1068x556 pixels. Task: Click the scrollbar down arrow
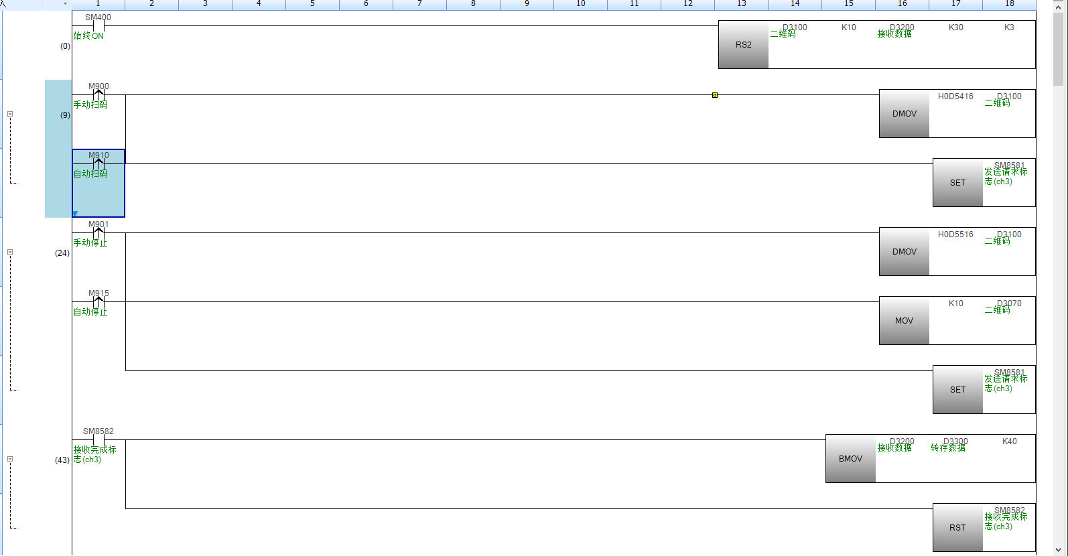coord(1059,550)
